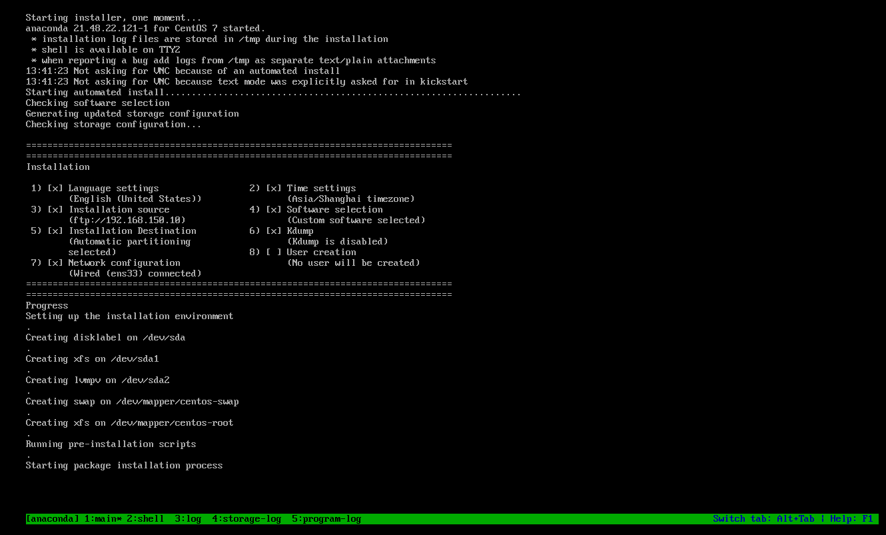Click "Creating lvmpv on /dev/sda2" line
This screenshot has height=535, width=886.
[x=98, y=380]
